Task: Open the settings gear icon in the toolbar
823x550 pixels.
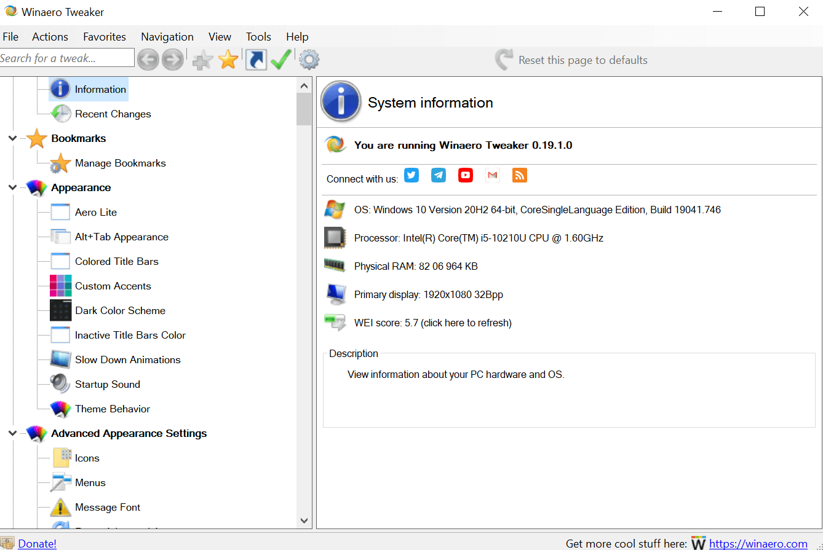Action: tap(309, 59)
